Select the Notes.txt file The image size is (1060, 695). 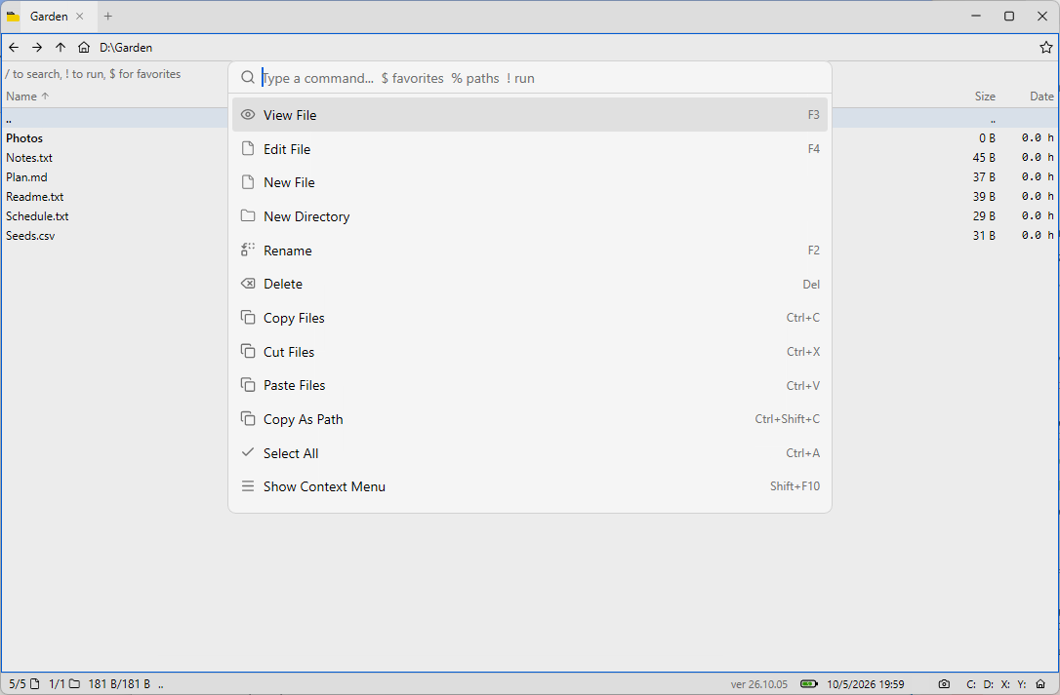29,157
